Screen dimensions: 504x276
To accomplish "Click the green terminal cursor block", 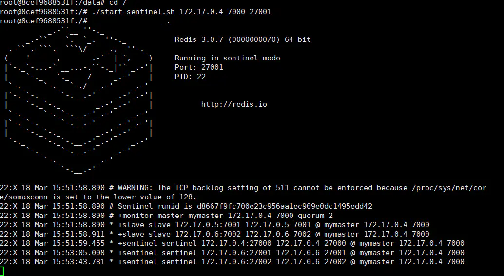I will [x=2, y=271].
